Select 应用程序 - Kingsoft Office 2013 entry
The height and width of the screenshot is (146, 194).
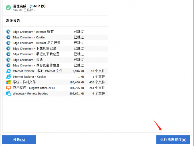[x=55, y=88]
